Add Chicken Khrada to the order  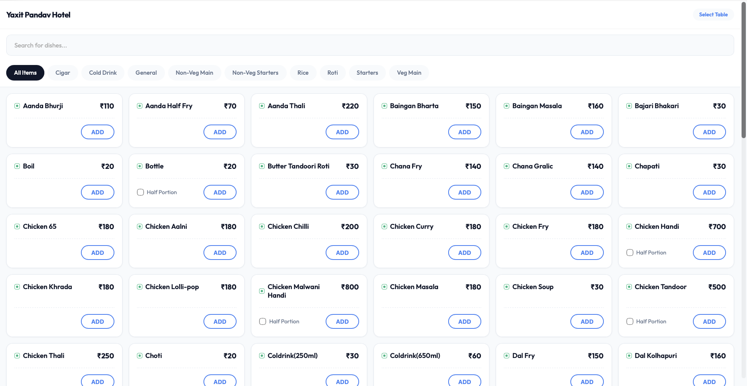click(98, 321)
